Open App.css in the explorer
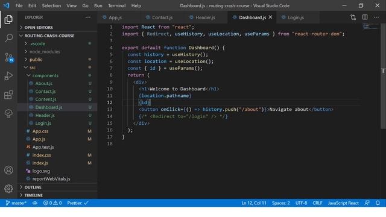Image resolution: width=386 pixels, height=217 pixels. 57,131
